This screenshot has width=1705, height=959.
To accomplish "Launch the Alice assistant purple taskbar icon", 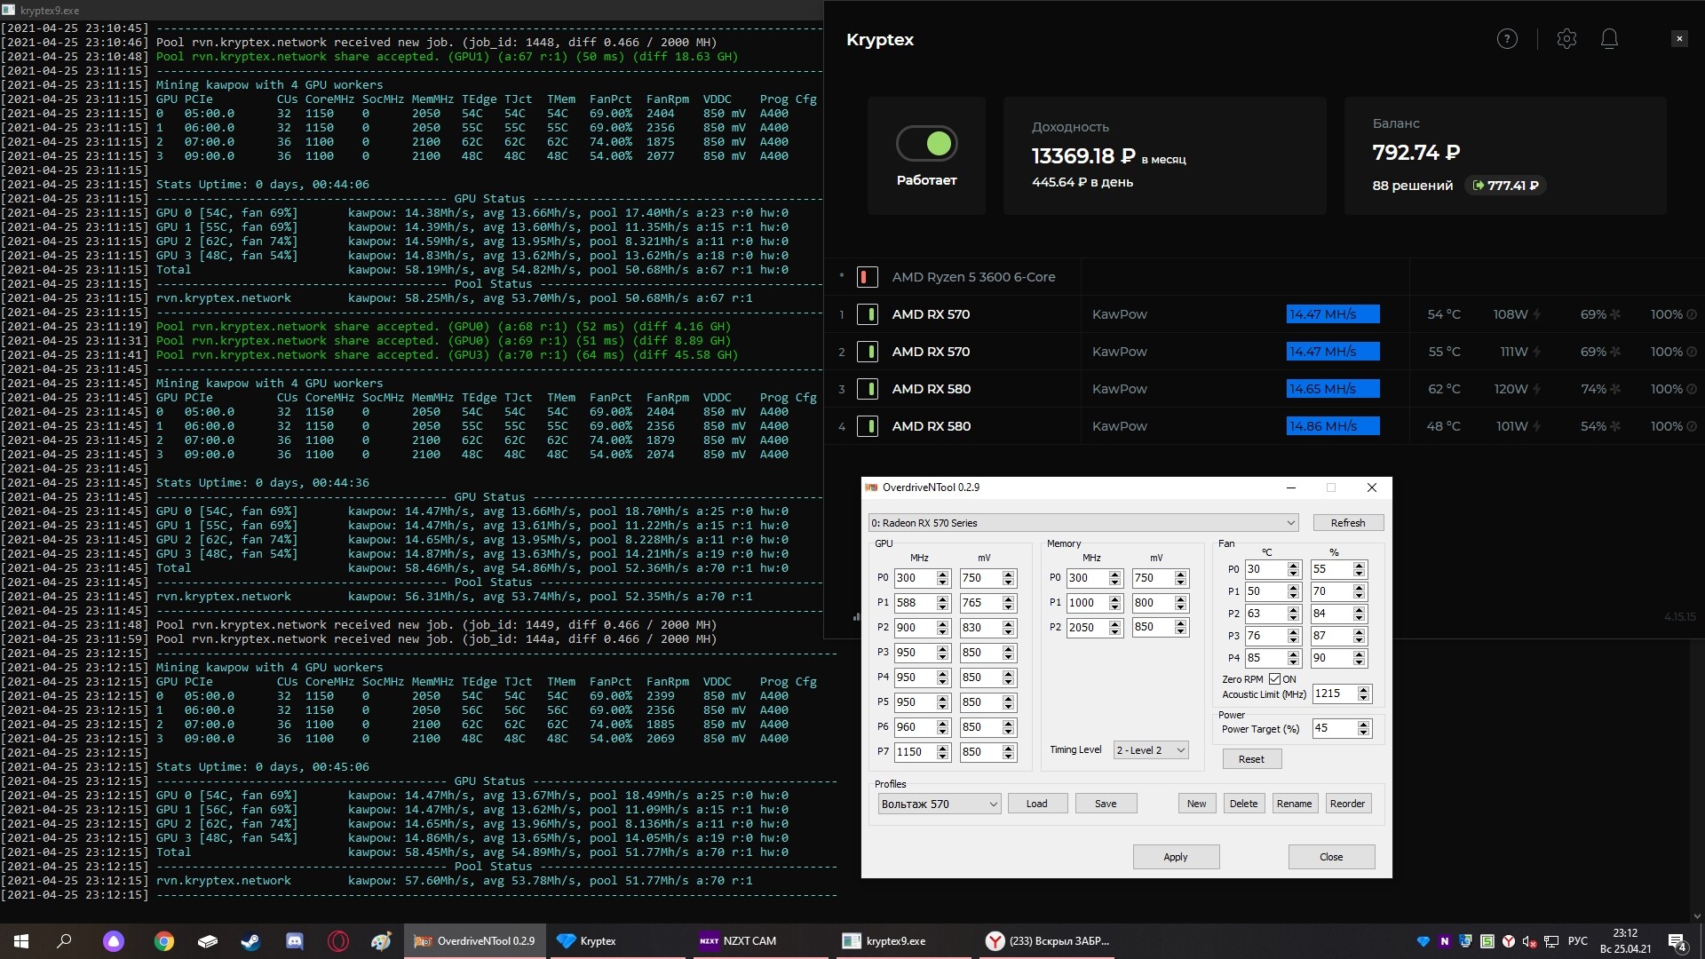I will coord(114,941).
